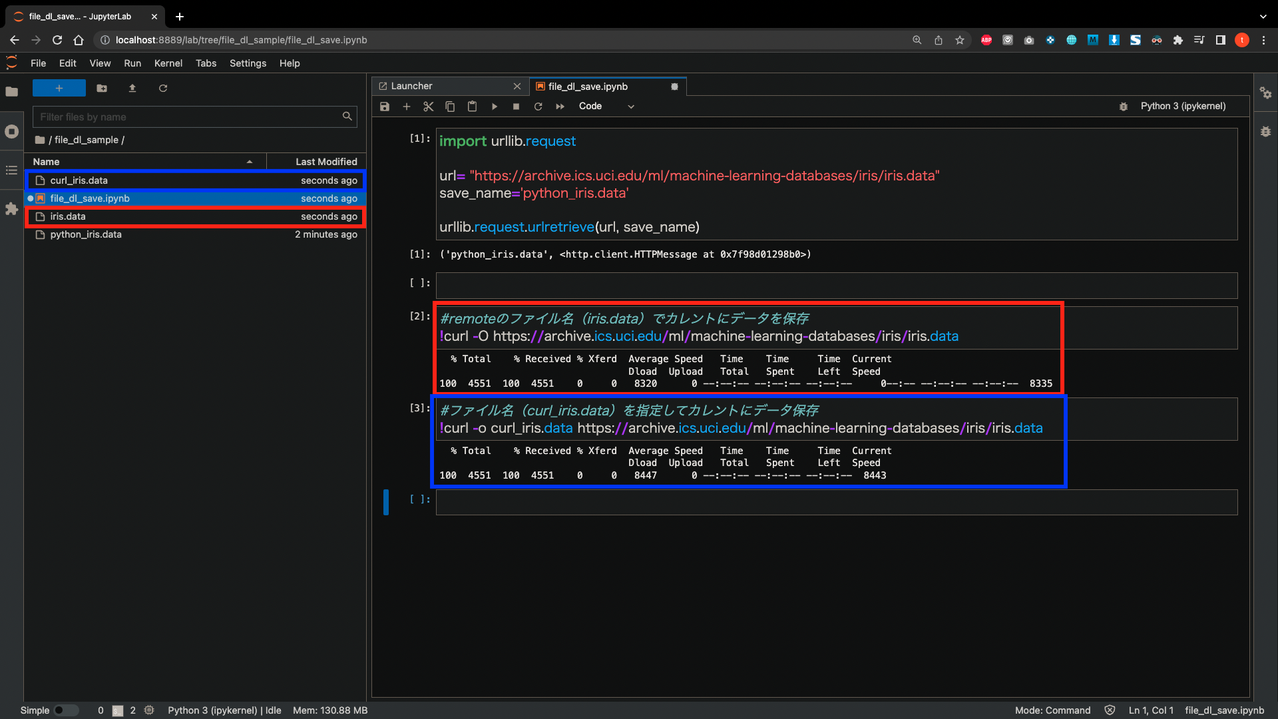This screenshot has width=1278, height=719.
Task: Open the Extension Manager puzzle icon
Action: pos(11,210)
